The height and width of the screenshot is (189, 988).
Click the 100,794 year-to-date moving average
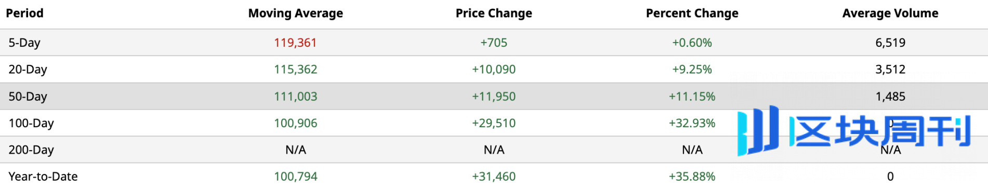point(295,177)
